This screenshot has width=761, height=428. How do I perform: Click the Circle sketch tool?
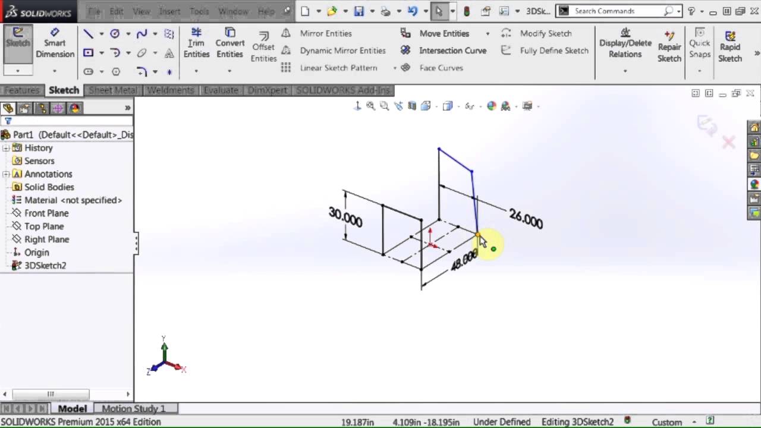coord(114,34)
